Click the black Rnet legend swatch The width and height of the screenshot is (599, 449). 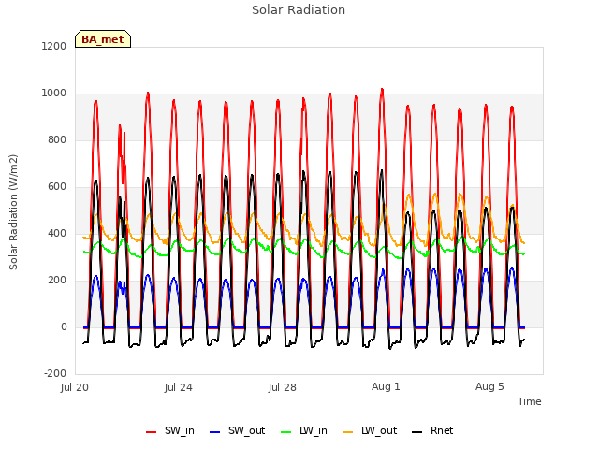tap(417, 432)
